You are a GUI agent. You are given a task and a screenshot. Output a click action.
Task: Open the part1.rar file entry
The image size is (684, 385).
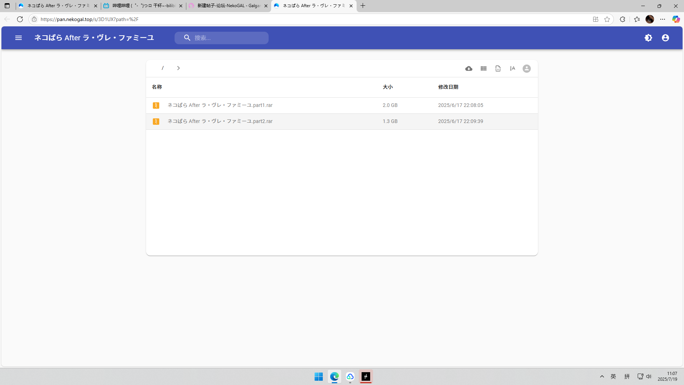[x=220, y=105]
